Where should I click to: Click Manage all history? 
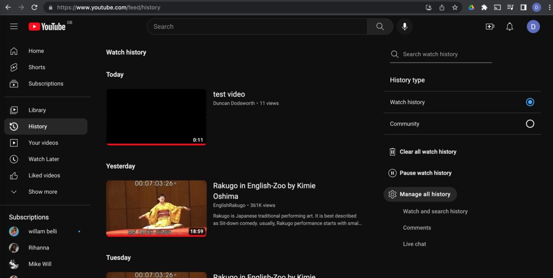tap(420, 194)
